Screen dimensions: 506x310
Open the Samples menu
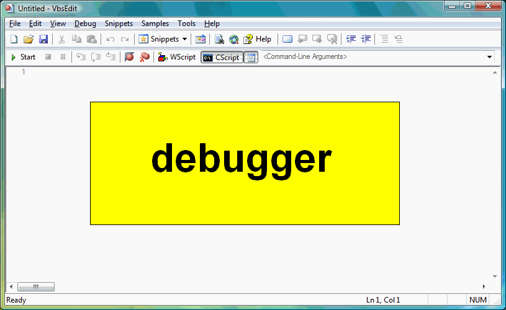[155, 24]
